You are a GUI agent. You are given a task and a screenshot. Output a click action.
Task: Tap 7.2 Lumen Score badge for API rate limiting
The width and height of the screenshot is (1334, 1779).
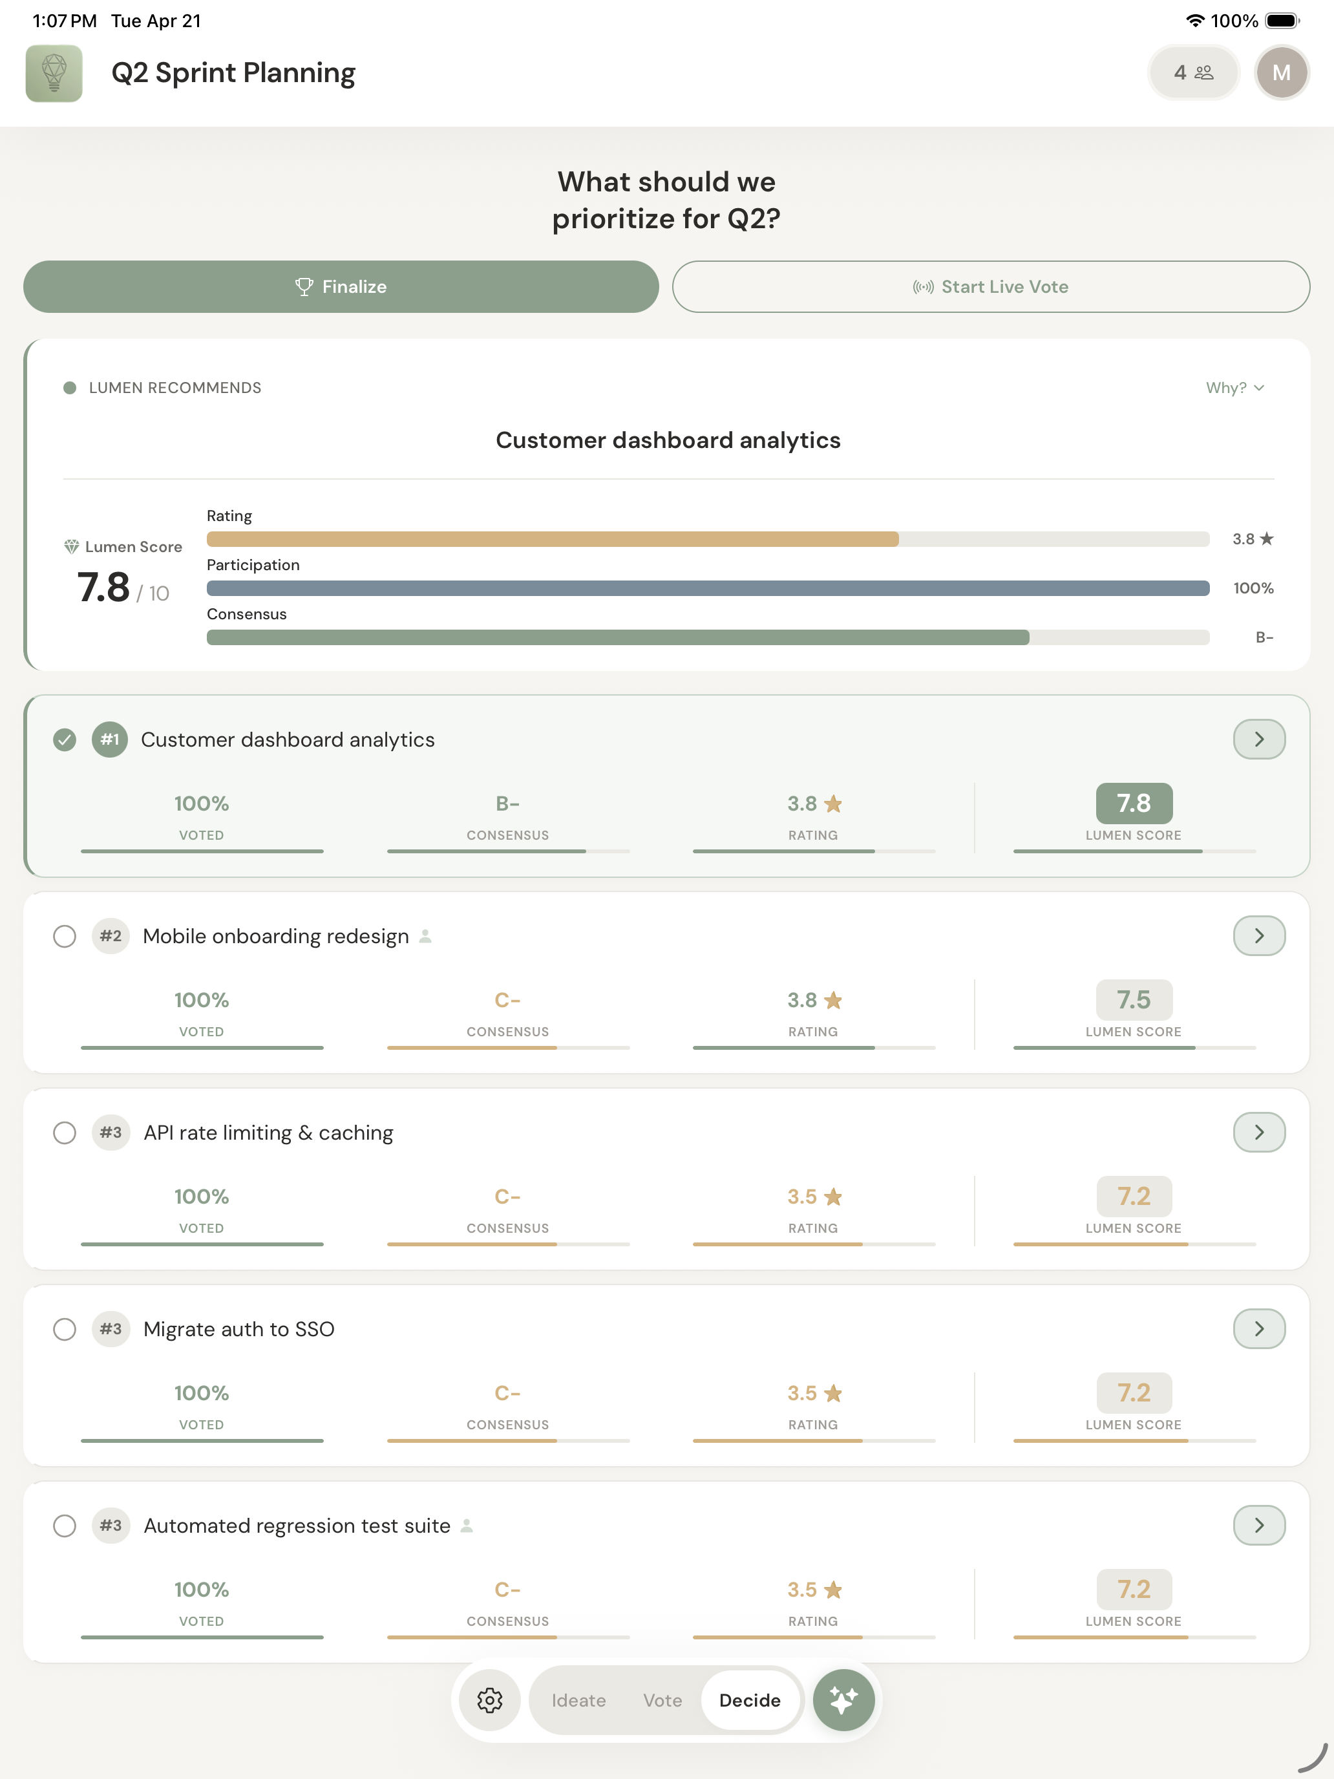pos(1134,1196)
